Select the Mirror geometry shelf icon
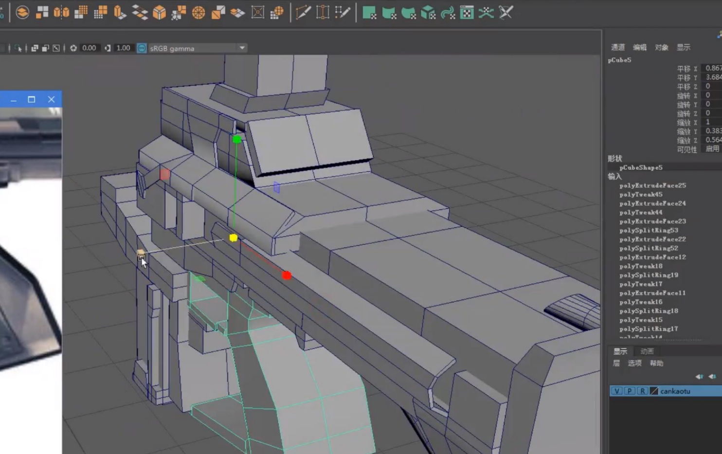The height and width of the screenshot is (454, 722). click(61, 12)
